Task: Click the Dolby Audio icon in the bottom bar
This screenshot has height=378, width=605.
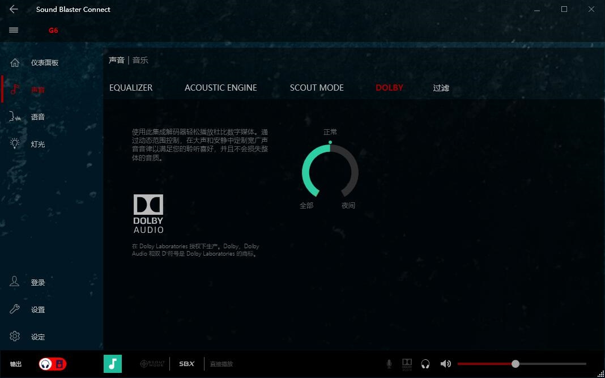Action: pos(407,364)
